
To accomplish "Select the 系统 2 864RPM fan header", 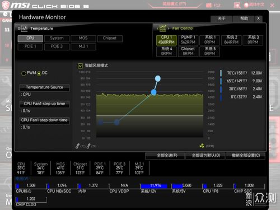I will tap(231, 40).
